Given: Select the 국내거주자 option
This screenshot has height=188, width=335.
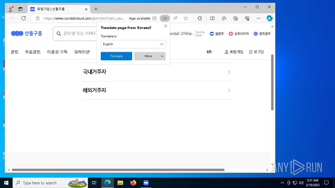Looking at the screenshot, I should click(158, 72).
